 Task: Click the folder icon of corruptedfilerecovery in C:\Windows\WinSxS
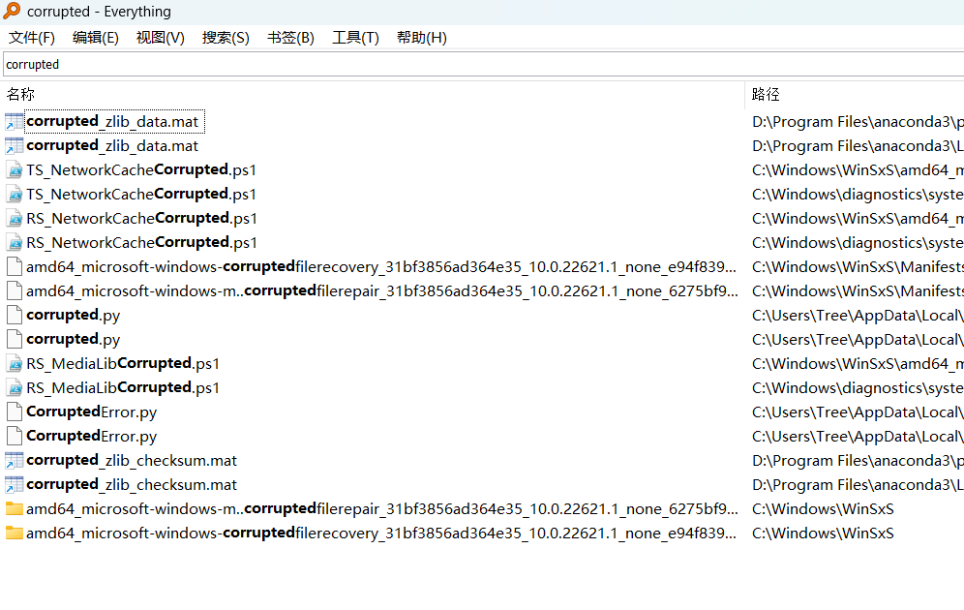(x=15, y=534)
